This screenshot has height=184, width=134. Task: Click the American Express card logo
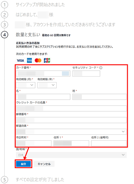[29, 60]
